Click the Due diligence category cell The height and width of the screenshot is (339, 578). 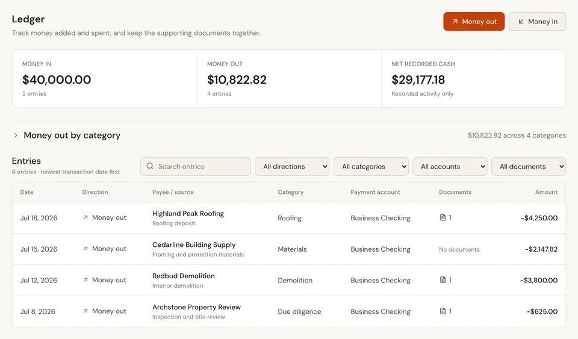[299, 311]
